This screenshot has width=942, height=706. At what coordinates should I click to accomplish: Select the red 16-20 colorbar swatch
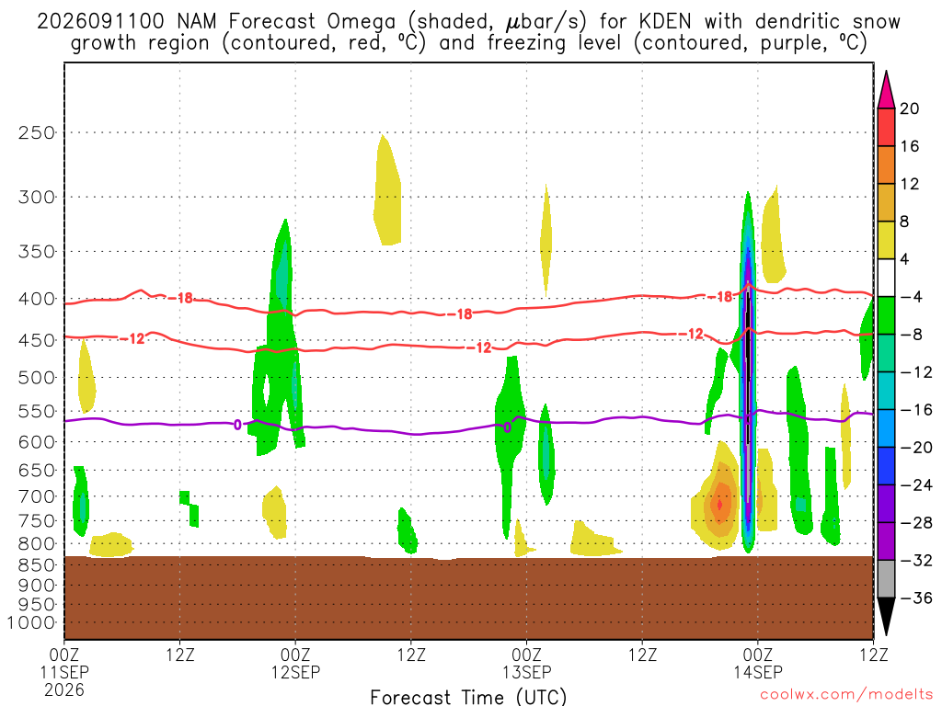(886, 127)
